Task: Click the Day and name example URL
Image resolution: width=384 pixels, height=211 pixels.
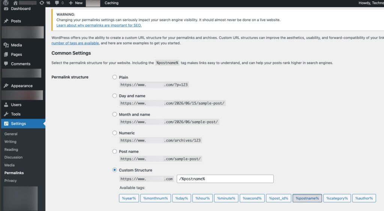Action: [172, 103]
